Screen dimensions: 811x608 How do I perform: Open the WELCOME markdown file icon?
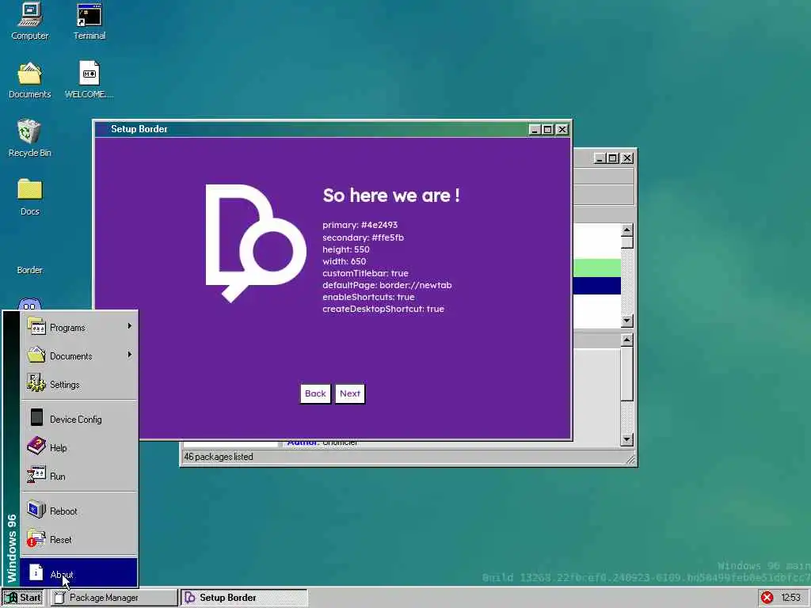89,80
